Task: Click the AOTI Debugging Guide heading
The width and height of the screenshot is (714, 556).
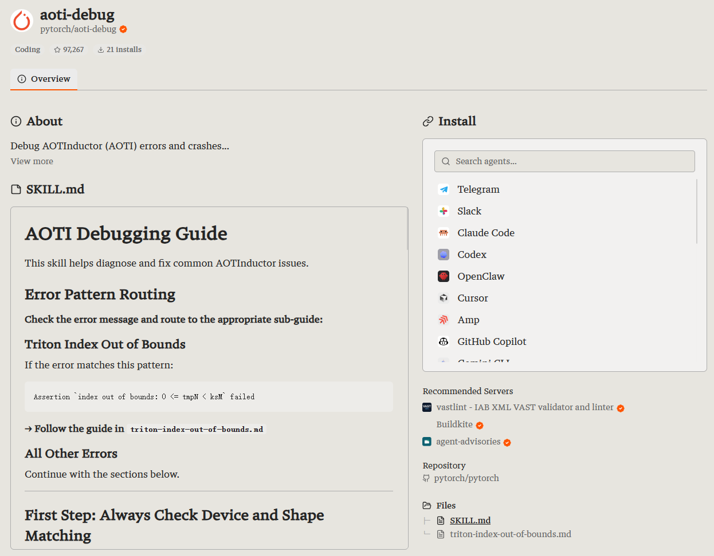Action: (126, 233)
